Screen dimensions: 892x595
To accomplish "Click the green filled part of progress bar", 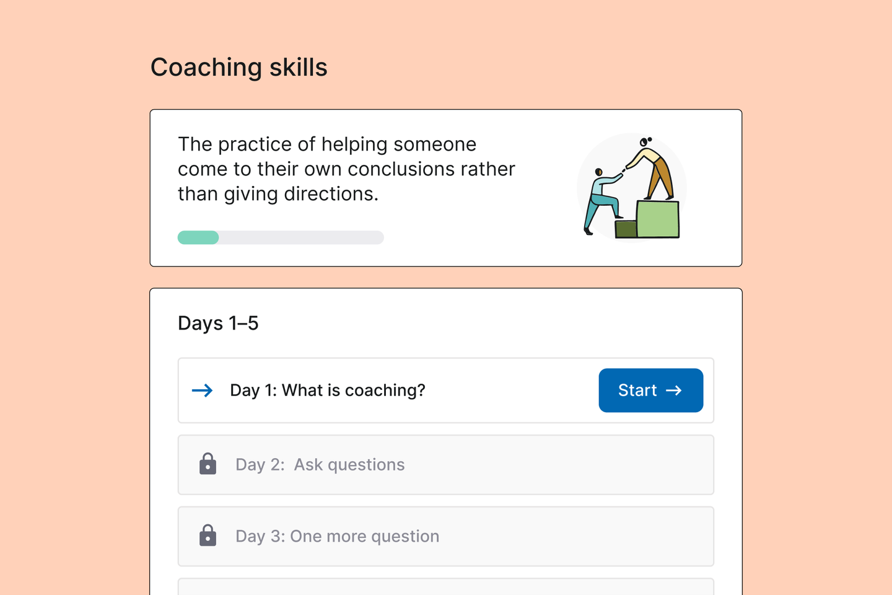I will click(x=198, y=237).
